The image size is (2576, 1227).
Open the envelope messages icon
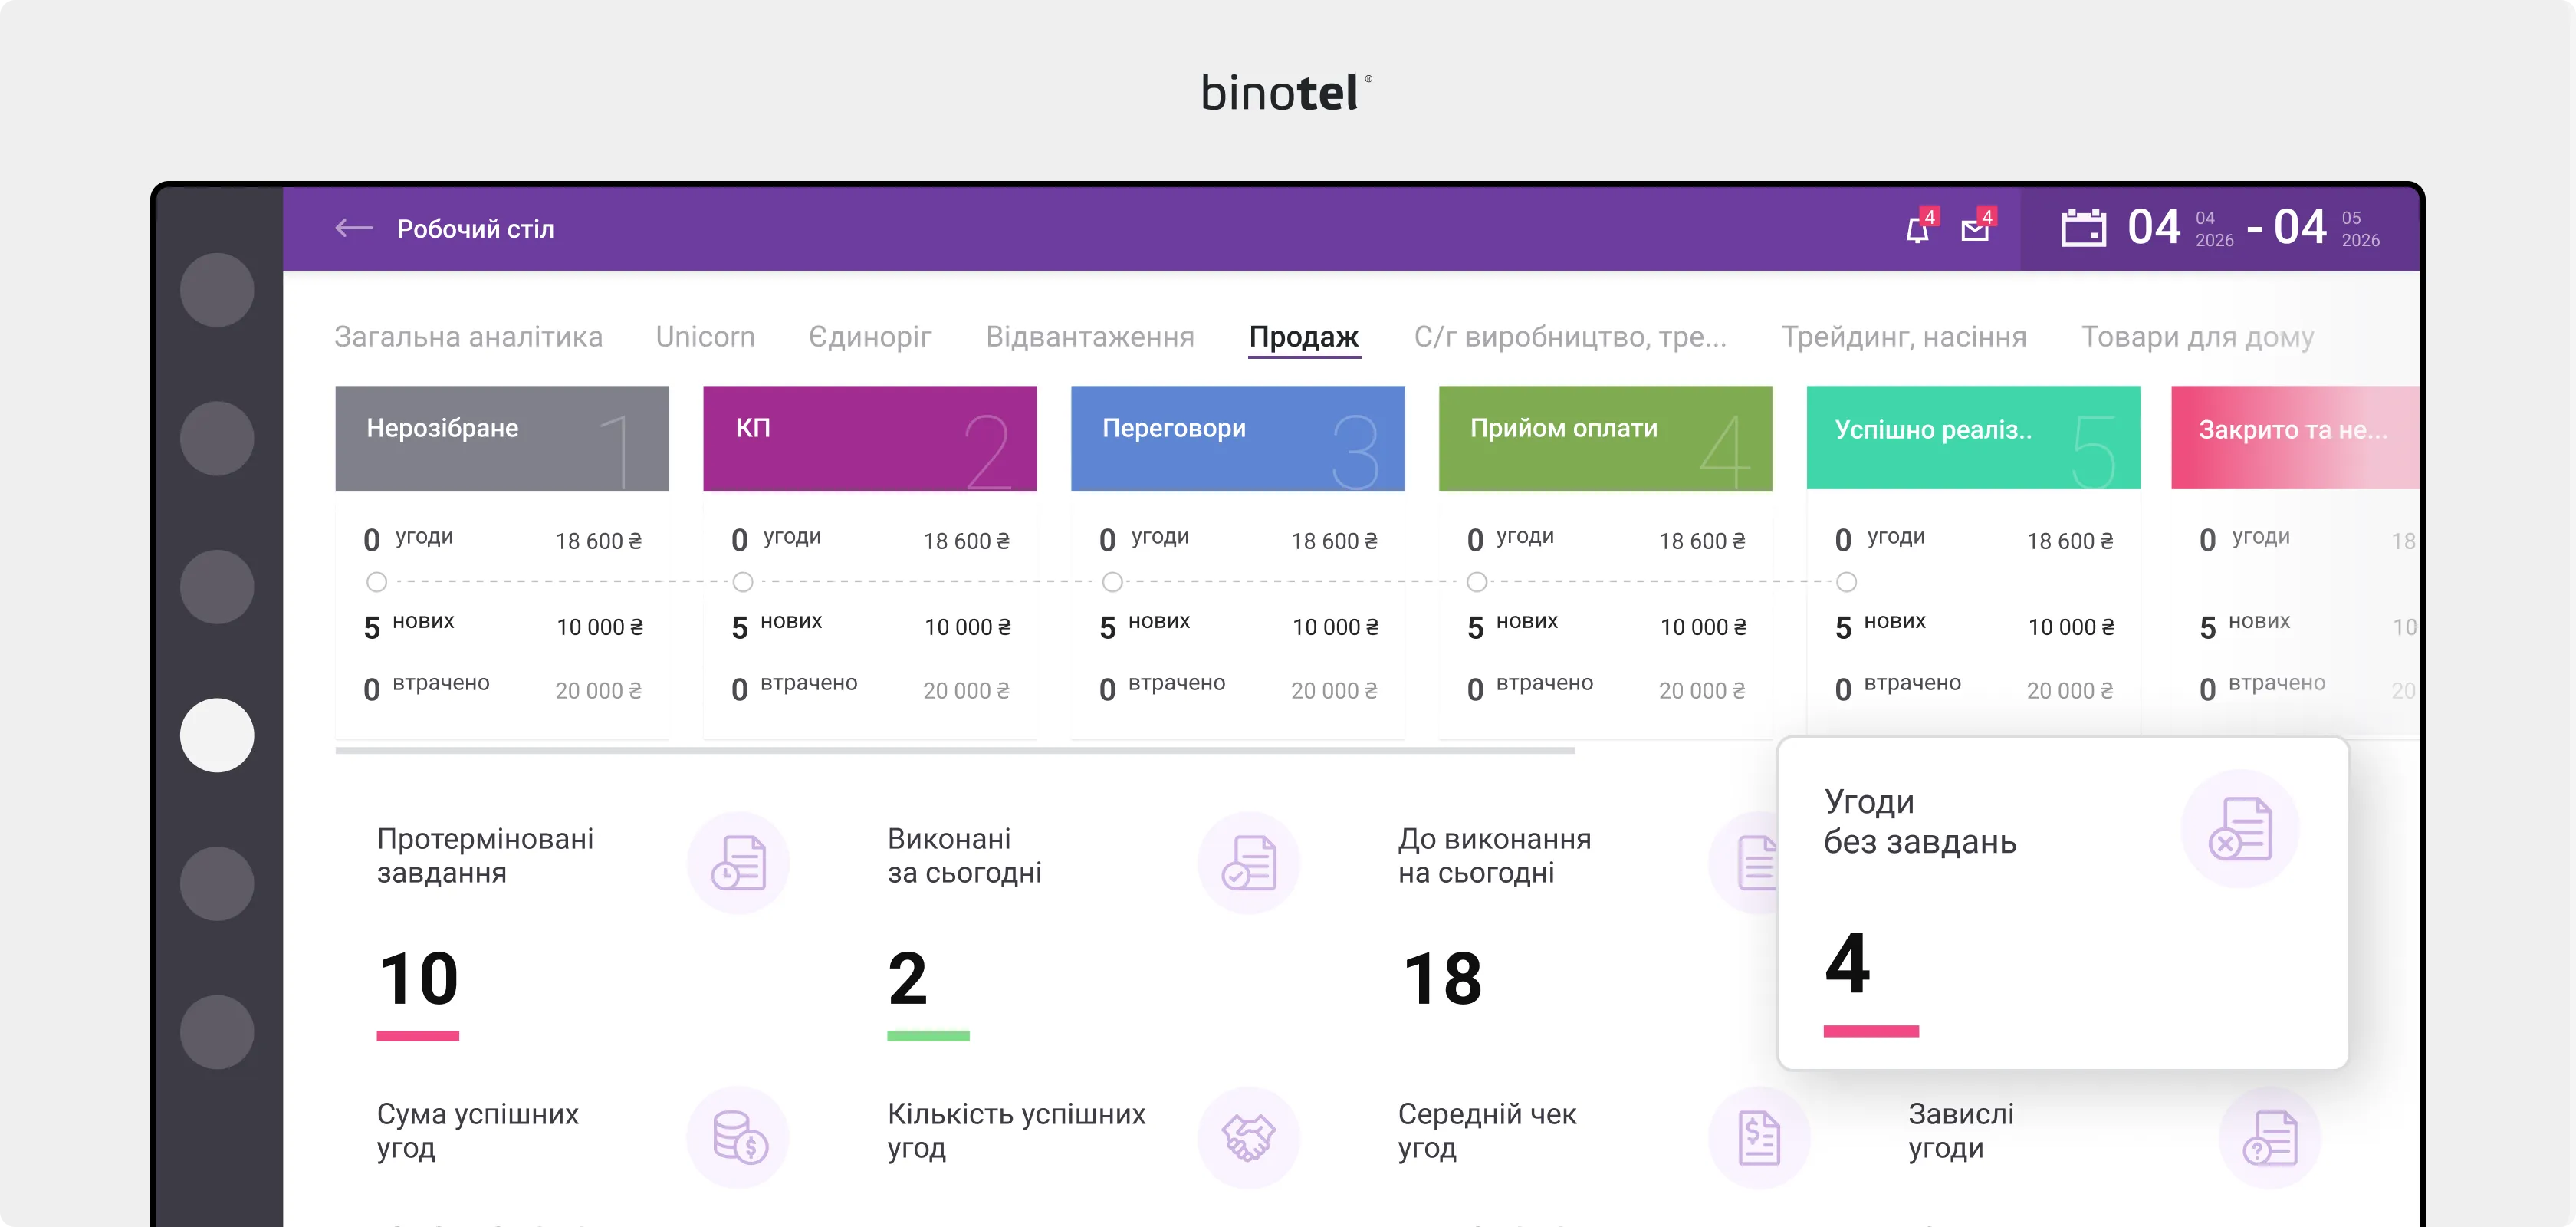(1976, 229)
